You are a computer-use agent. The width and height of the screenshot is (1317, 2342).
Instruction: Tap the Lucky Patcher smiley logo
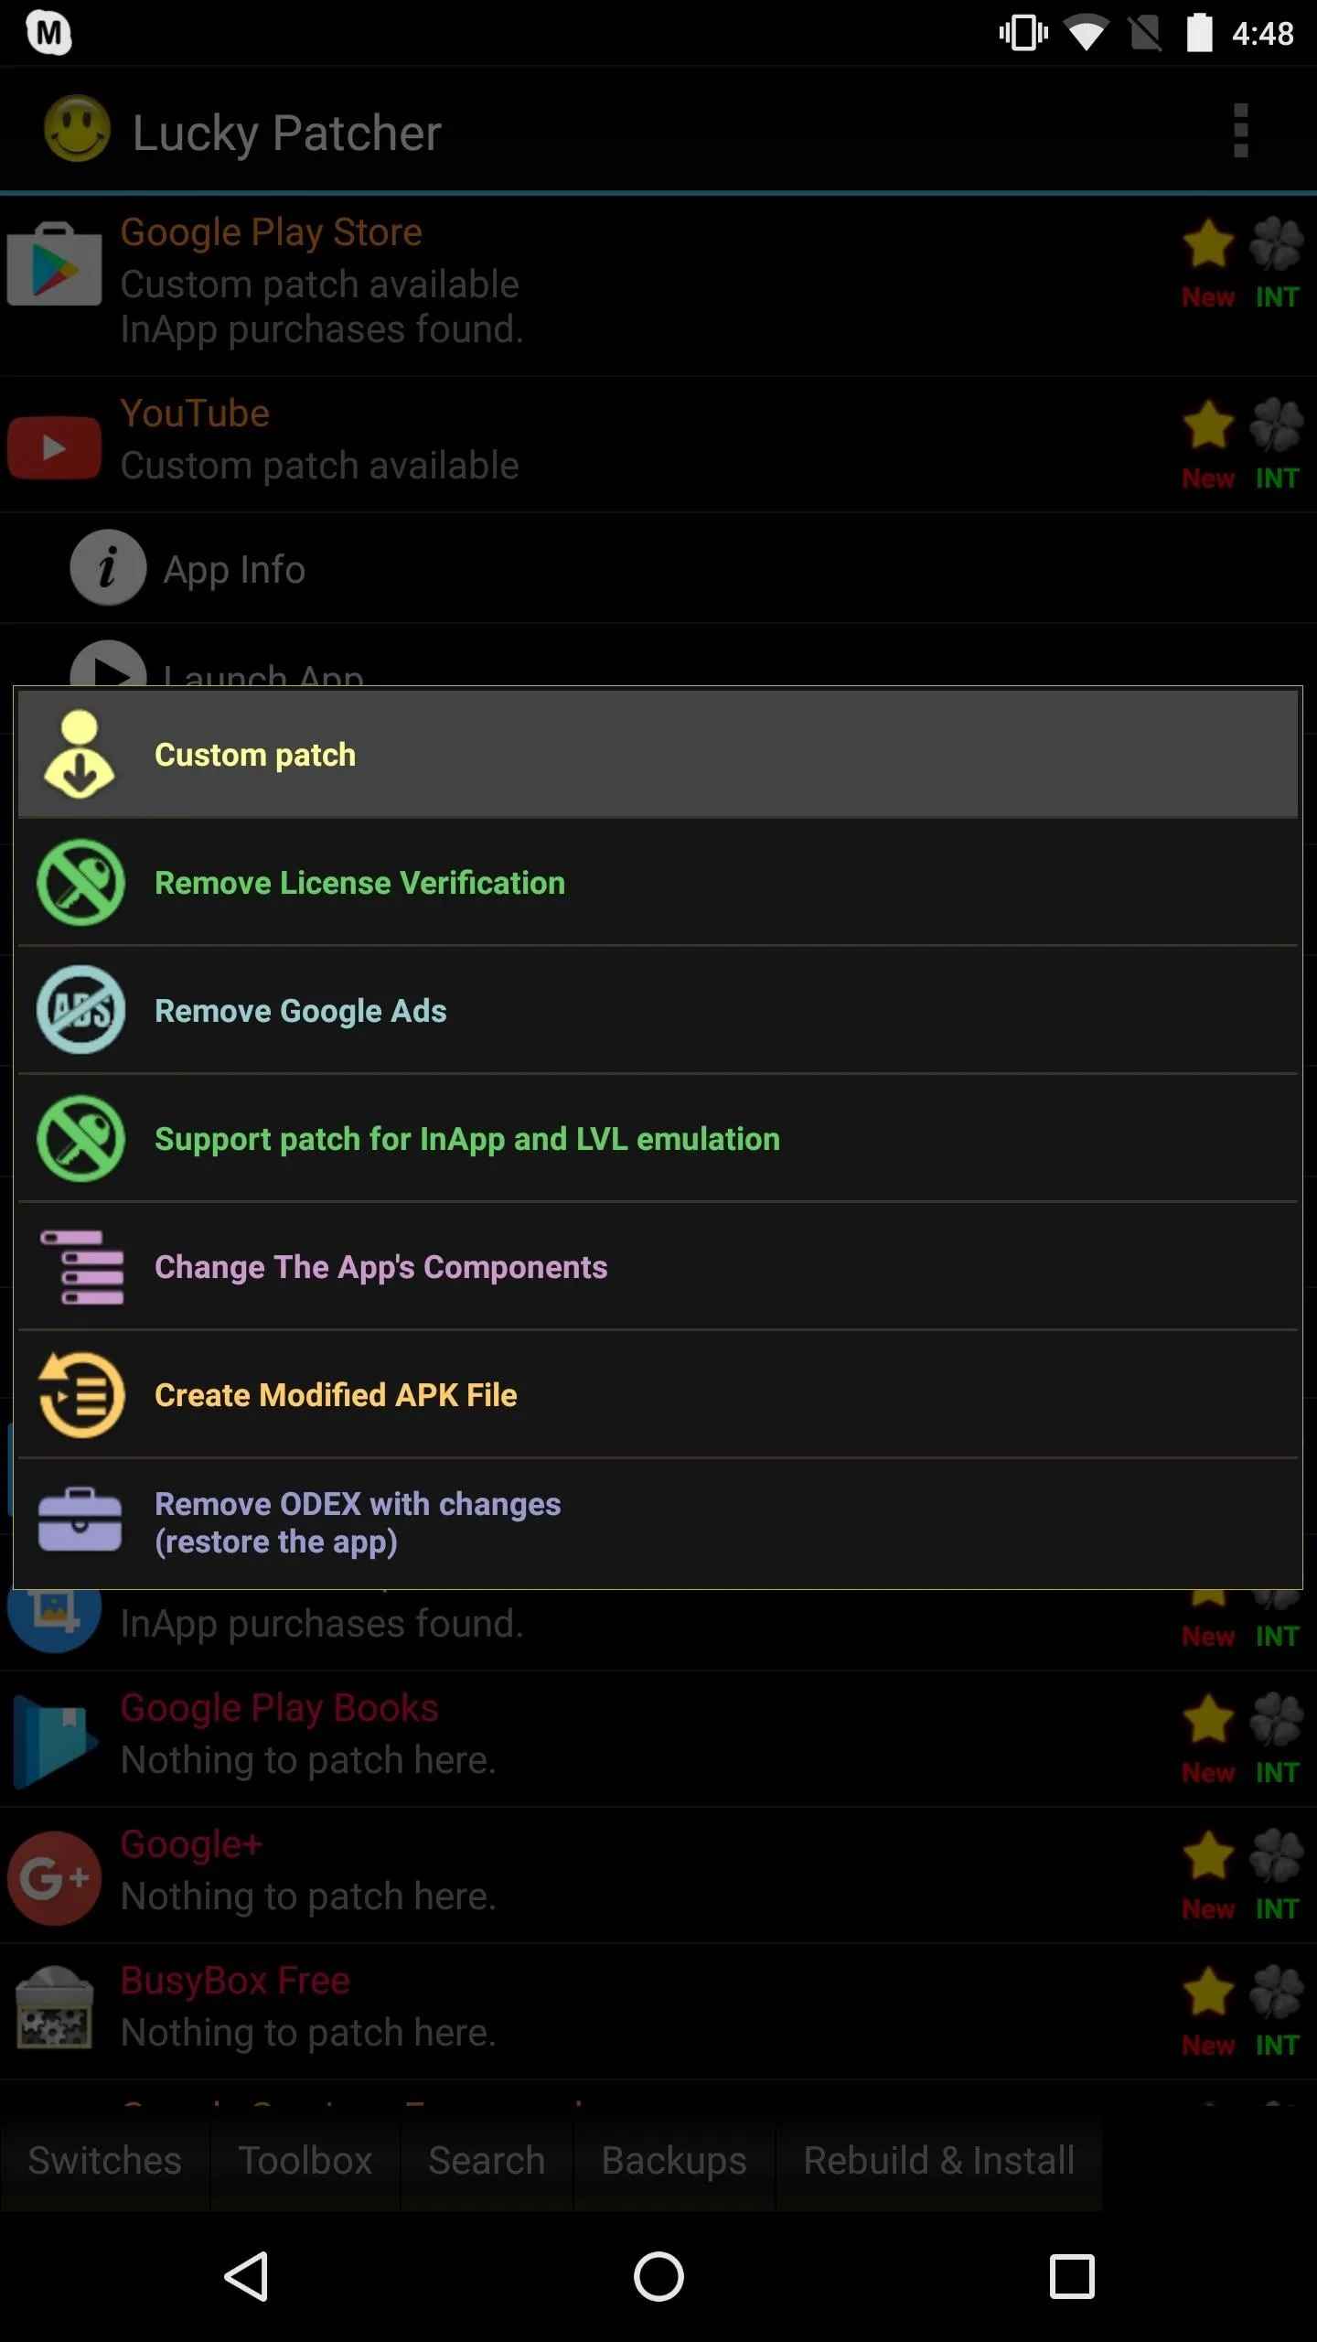pyautogui.click(x=77, y=129)
